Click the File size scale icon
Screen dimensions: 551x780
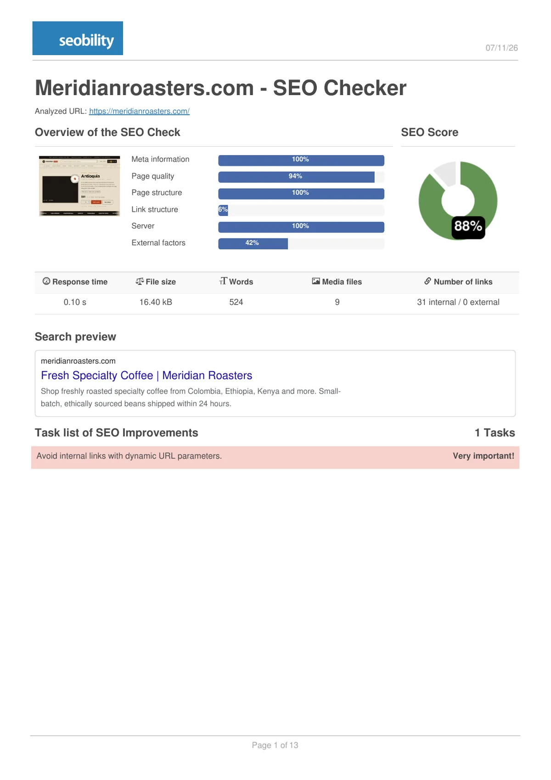140,281
